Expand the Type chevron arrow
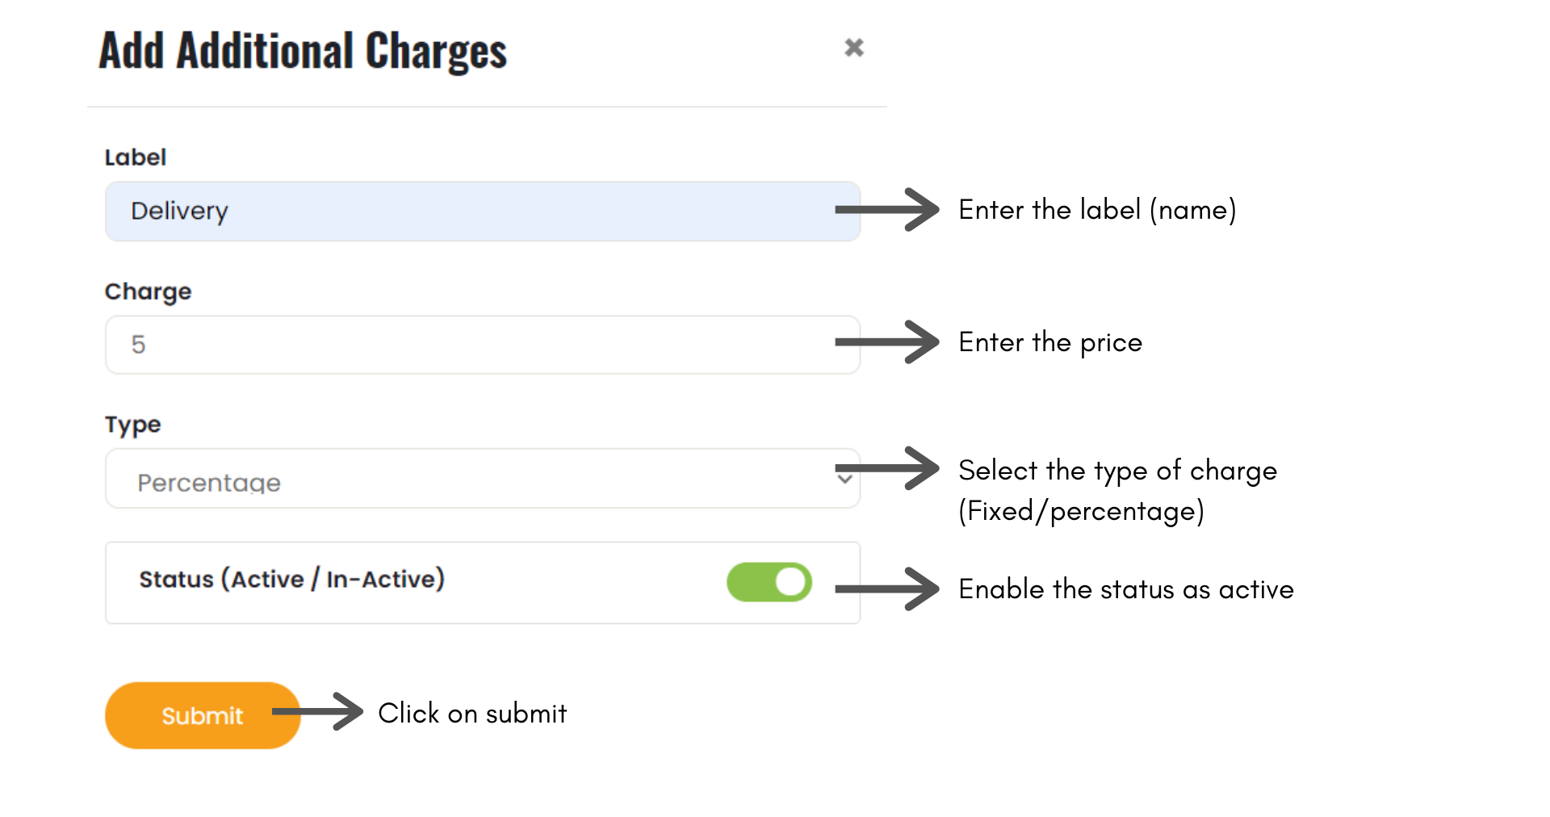 [844, 480]
